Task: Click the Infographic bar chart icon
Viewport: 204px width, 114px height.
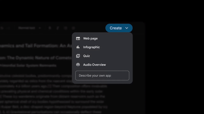Action: click(x=78, y=47)
